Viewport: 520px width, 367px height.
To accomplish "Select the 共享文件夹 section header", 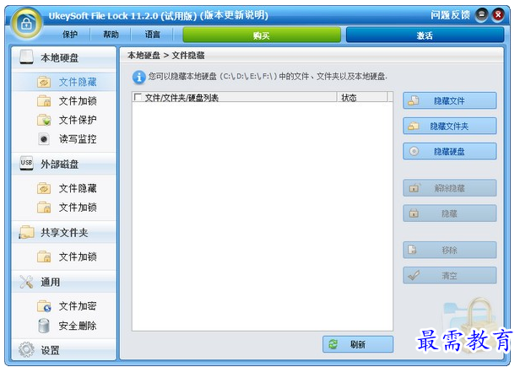I will [63, 232].
